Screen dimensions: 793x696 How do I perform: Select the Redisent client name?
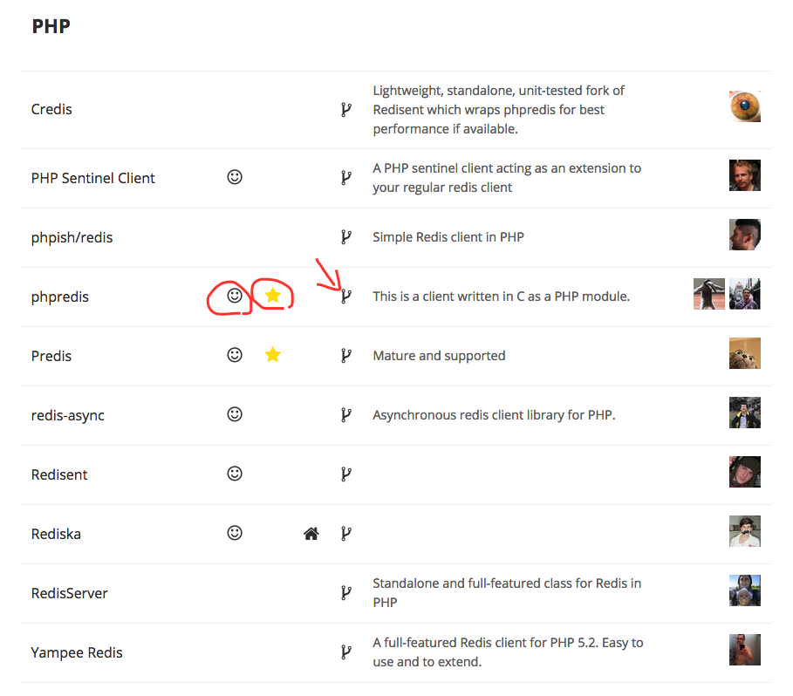pyautogui.click(x=59, y=474)
